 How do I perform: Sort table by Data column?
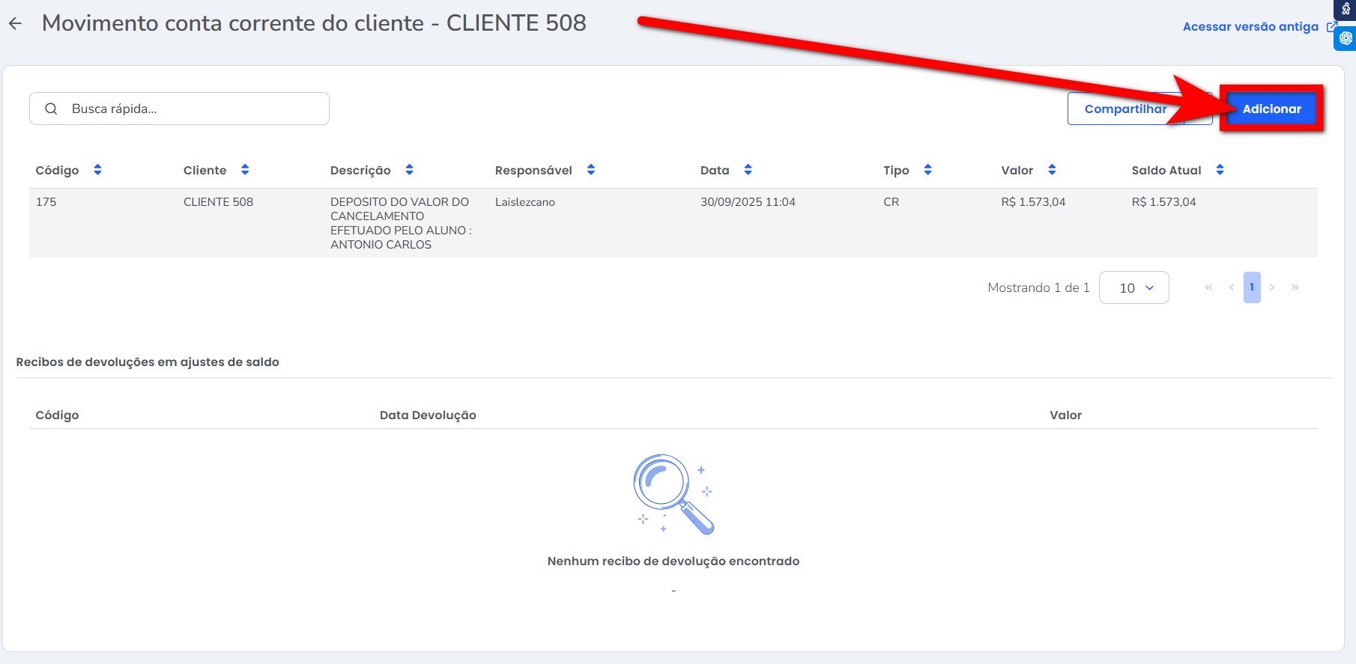point(748,170)
